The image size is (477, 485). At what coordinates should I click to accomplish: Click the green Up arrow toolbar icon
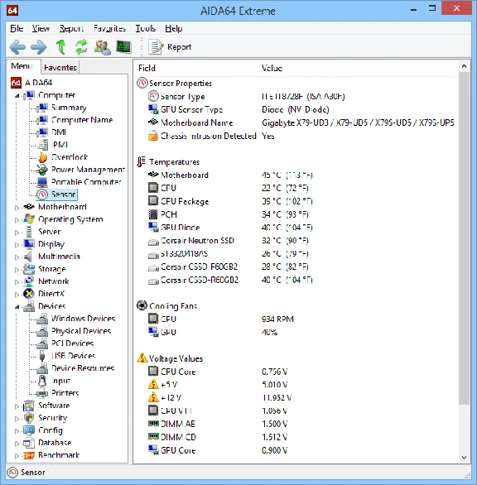[x=61, y=47]
